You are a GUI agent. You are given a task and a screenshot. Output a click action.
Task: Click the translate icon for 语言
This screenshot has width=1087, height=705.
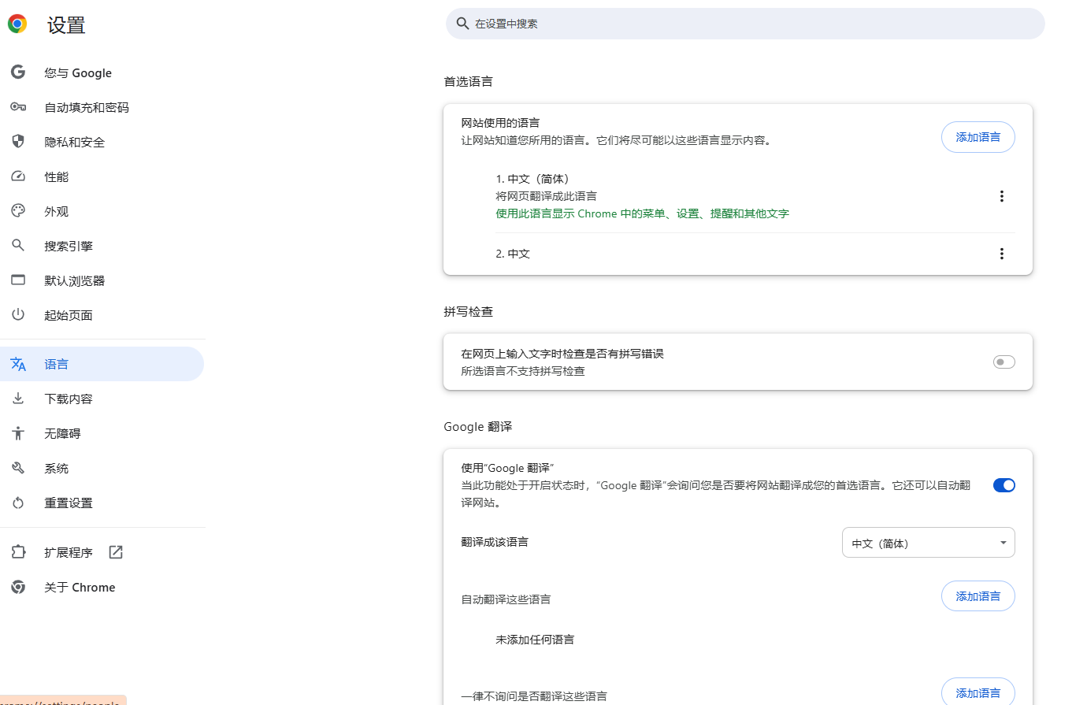(x=18, y=364)
